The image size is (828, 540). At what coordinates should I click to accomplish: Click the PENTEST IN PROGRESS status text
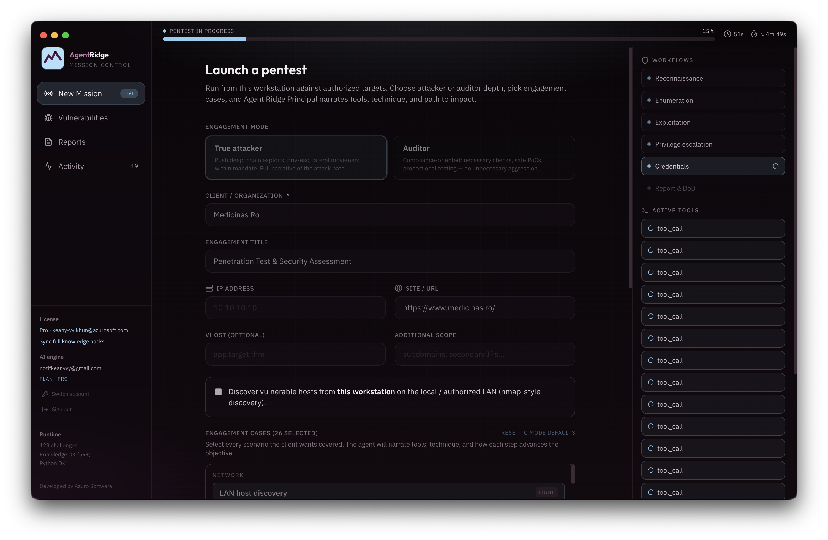pos(201,31)
